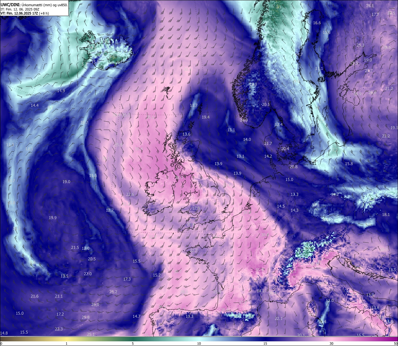The image size is (398, 346).
Task: Click the map value 20.8
Action: click(293, 167)
